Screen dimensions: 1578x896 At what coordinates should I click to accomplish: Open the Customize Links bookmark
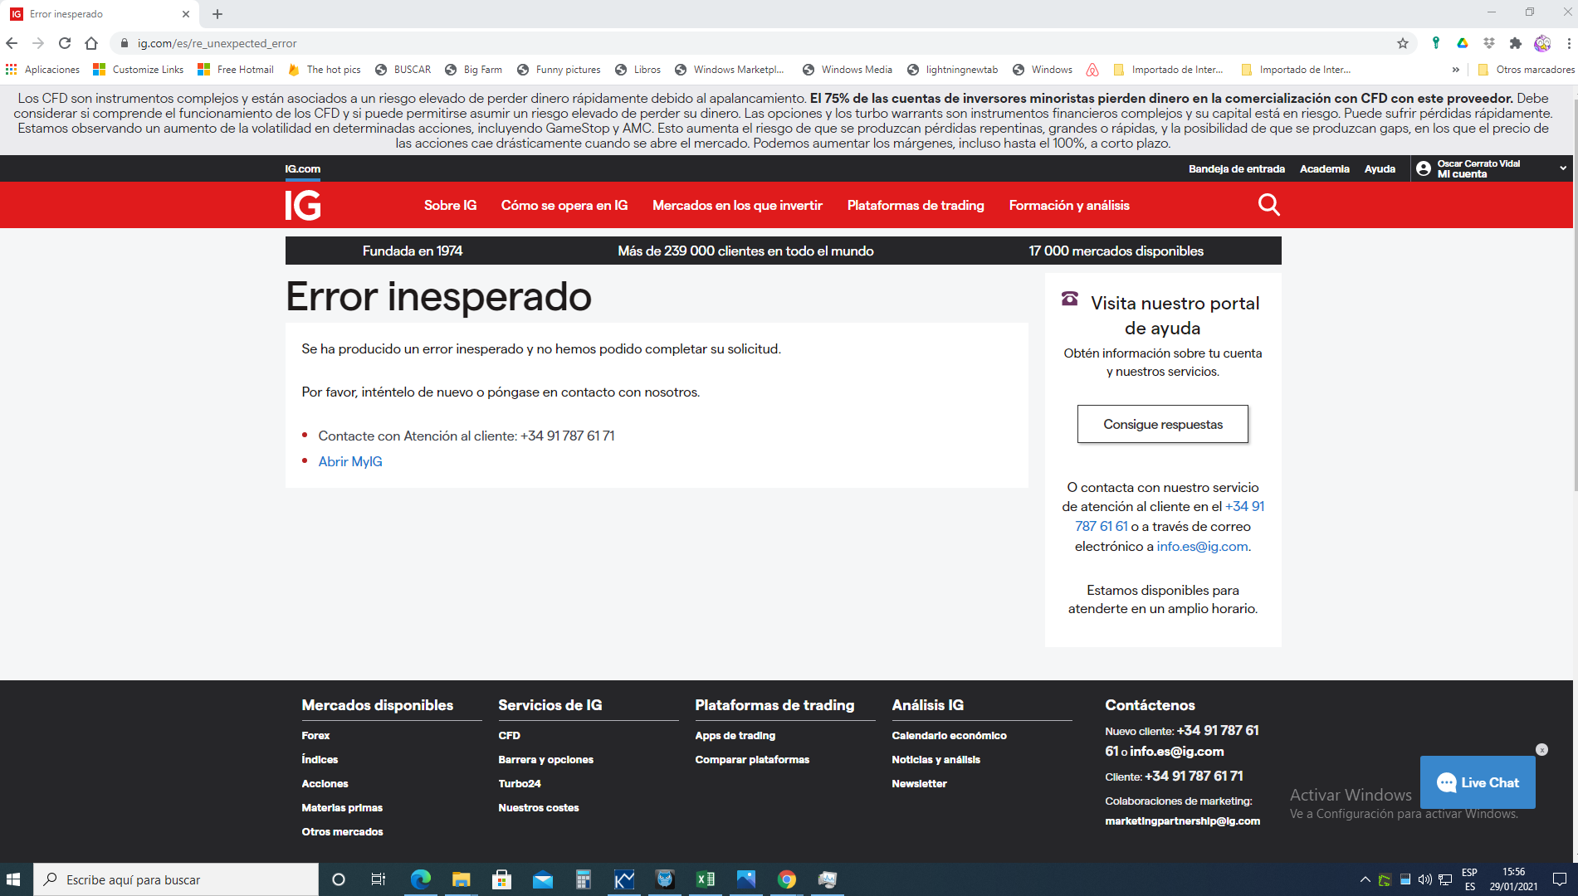pyautogui.click(x=139, y=70)
